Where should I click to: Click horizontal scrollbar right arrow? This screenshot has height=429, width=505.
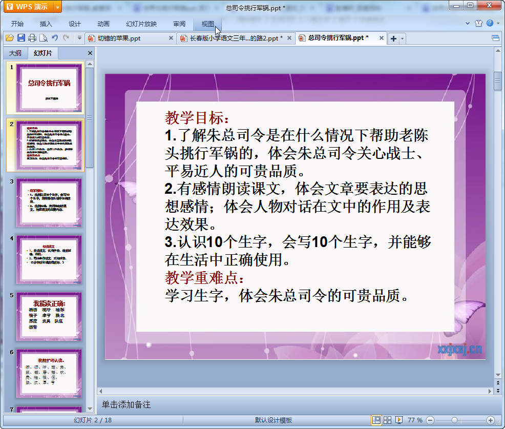pyautogui.click(x=490, y=391)
